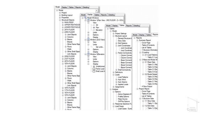Expand the Properties node in Model tree
200x113 pixels.
click(60, 18)
